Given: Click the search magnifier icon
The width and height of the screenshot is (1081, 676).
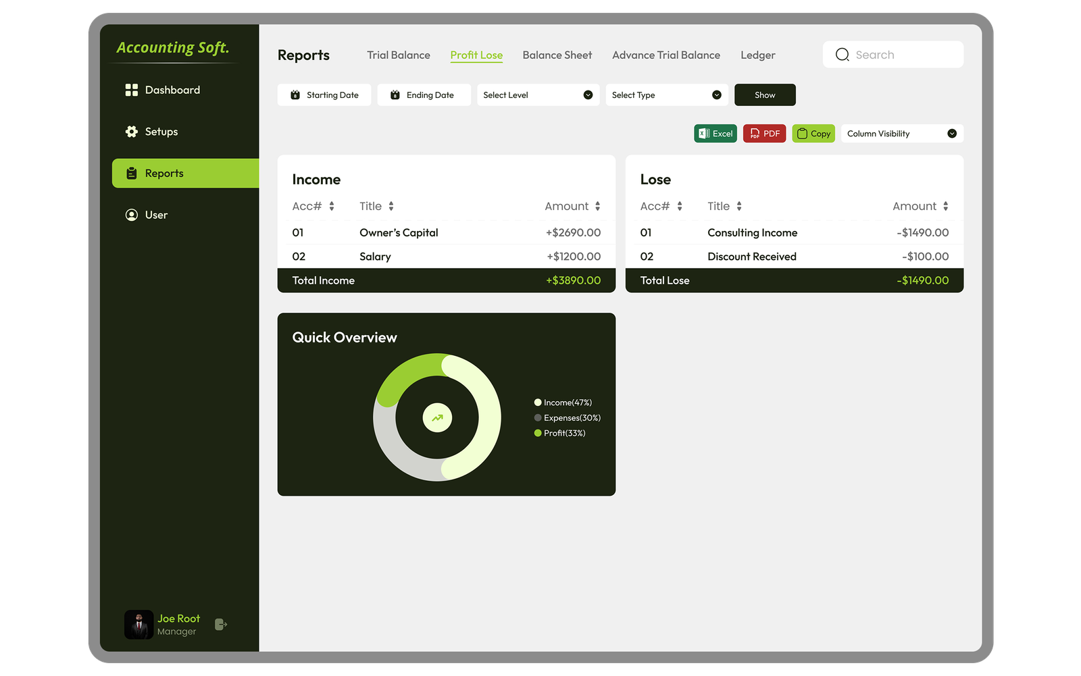Looking at the screenshot, I should pyautogui.click(x=842, y=54).
